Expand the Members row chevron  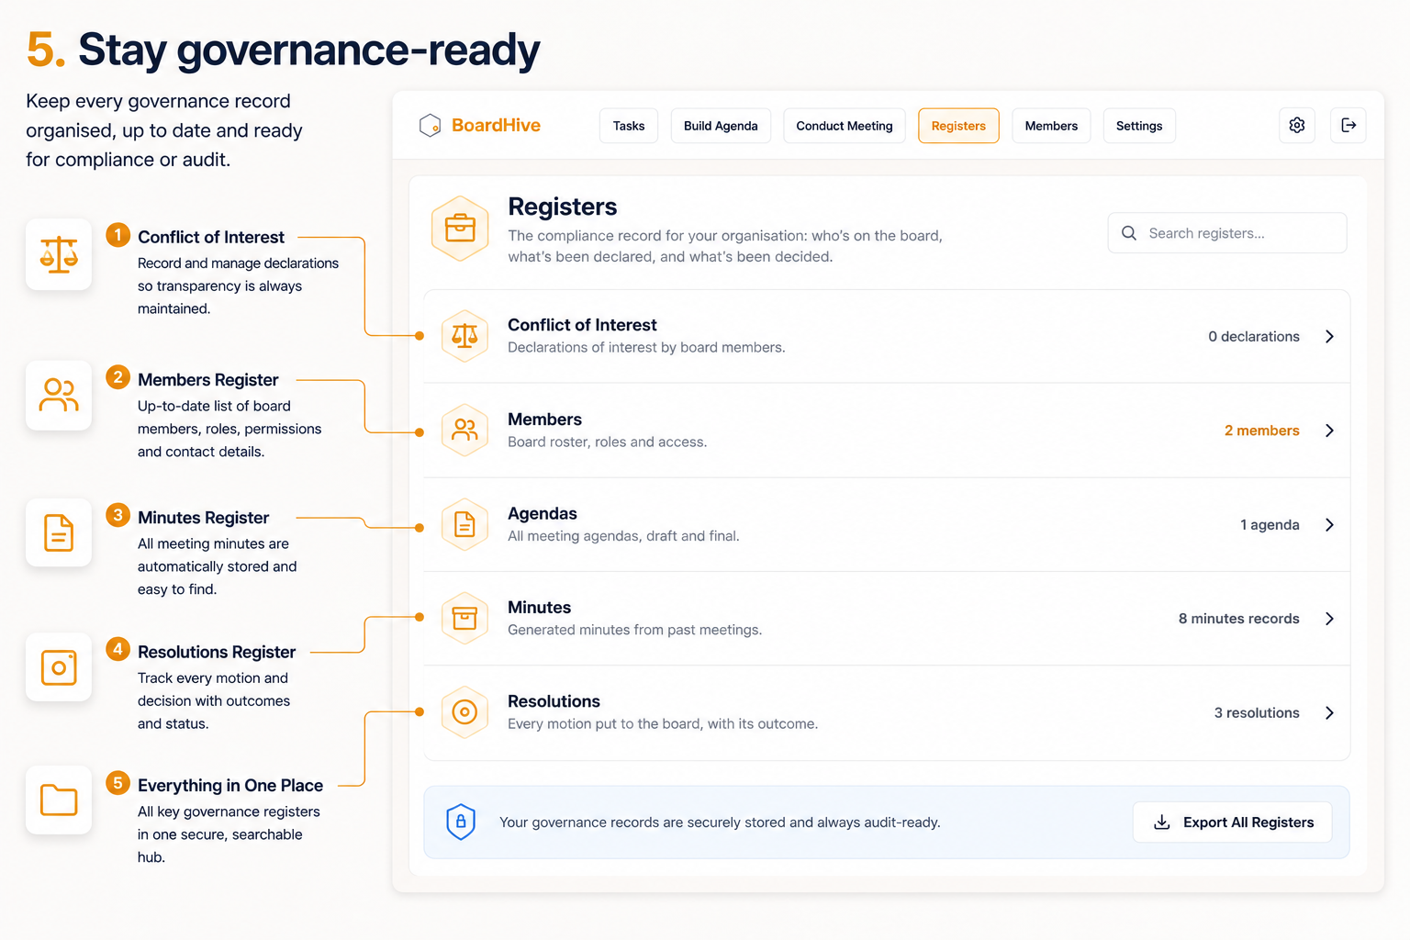(x=1329, y=431)
